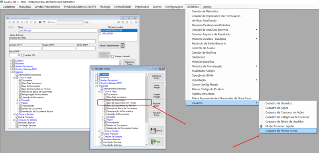
Task: Click the rightmost list icon in Cadastro de Usuários toolbar
Action: point(136,22)
